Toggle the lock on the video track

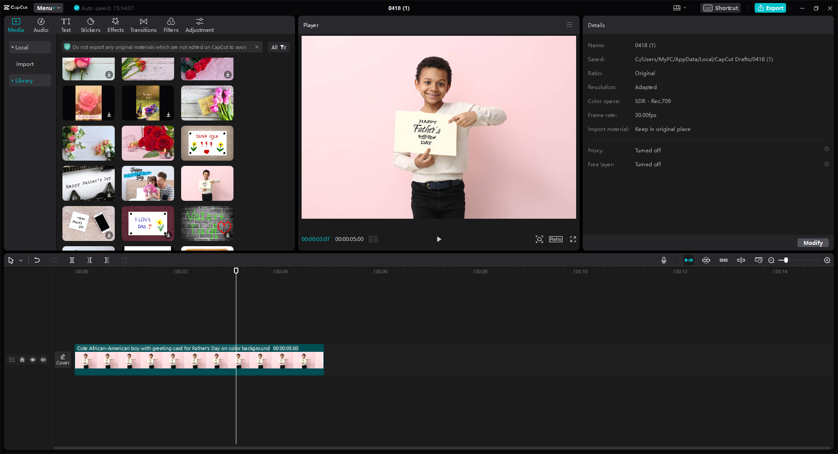pyautogui.click(x=22, y=360)
